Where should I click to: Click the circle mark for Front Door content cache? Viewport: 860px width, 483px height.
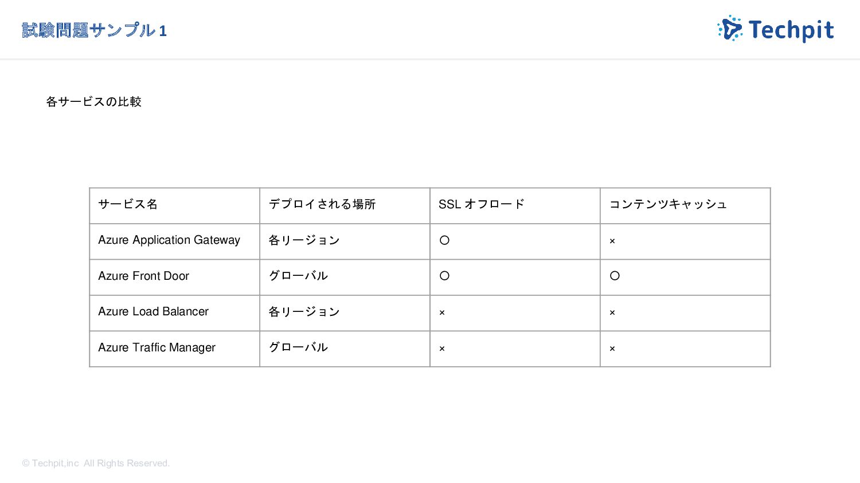coord(615,276)
